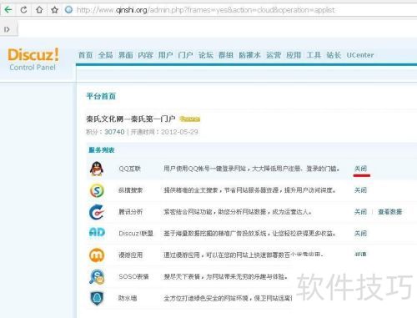The width and height of the screenshot is (417, 318).
Task: Click the 纵横搜索 description text
Action: point(250,190)
